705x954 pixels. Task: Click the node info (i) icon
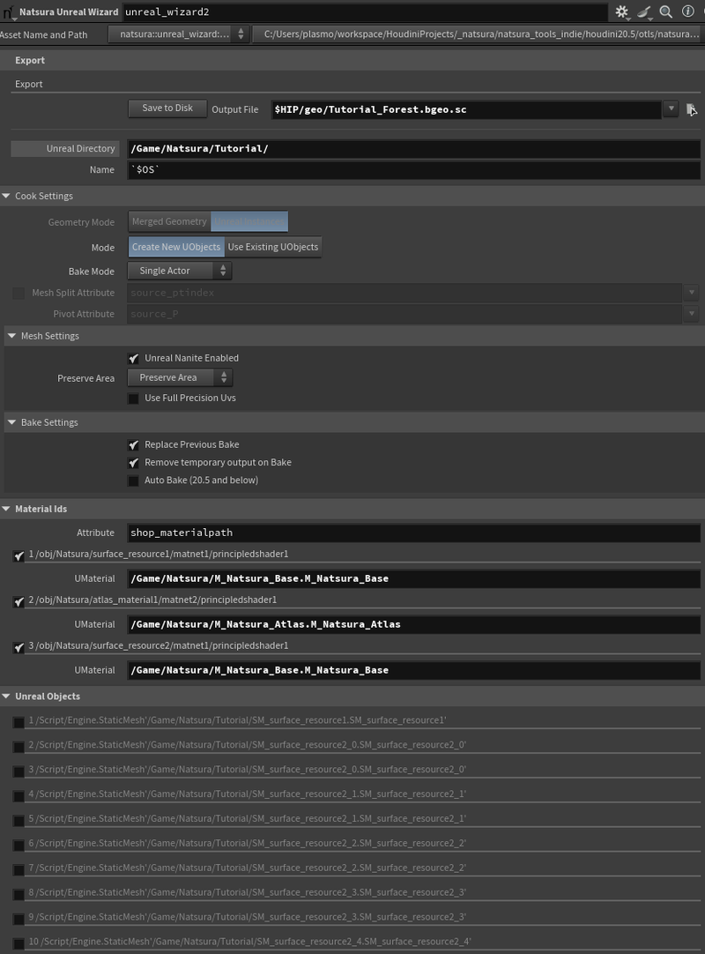[x=687, y=11]
